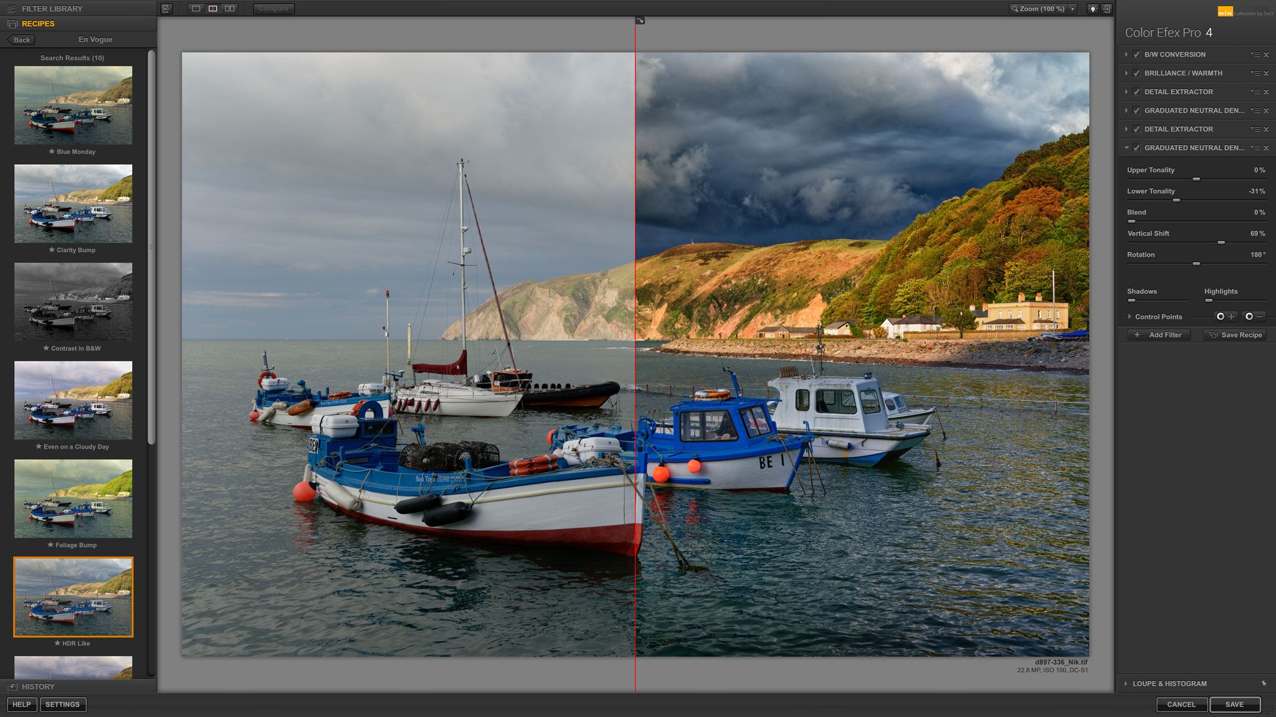Expand the second Detail Extractor settings
The width and height of the screenshot is (1276, 717).
click(x=1126, y=129)
